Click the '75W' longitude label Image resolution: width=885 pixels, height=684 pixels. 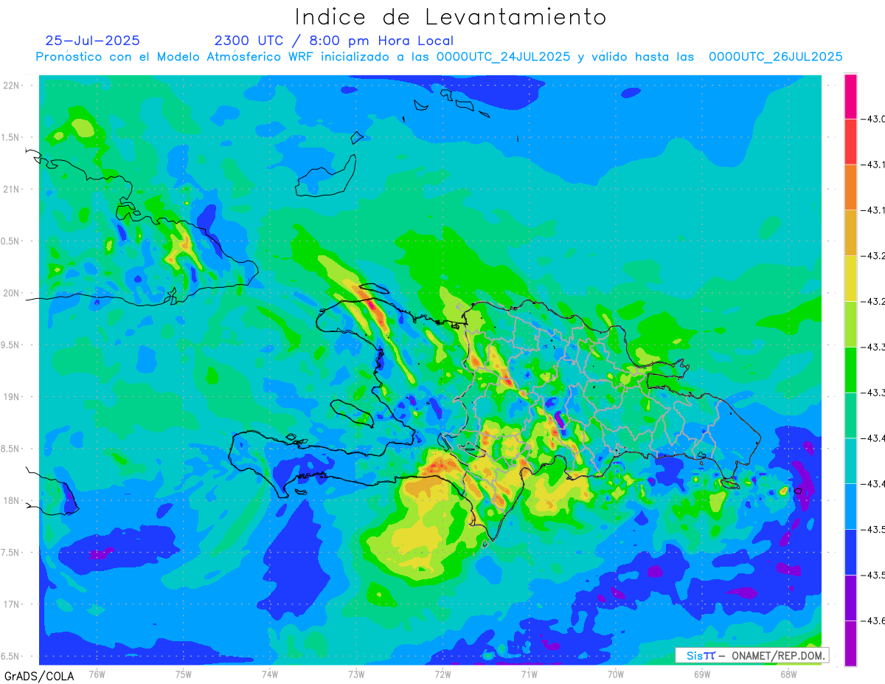point(183,674)
